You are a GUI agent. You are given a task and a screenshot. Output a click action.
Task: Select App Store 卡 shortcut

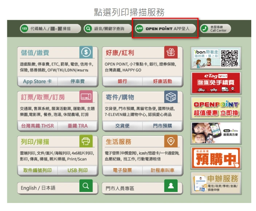click(38, 81)
